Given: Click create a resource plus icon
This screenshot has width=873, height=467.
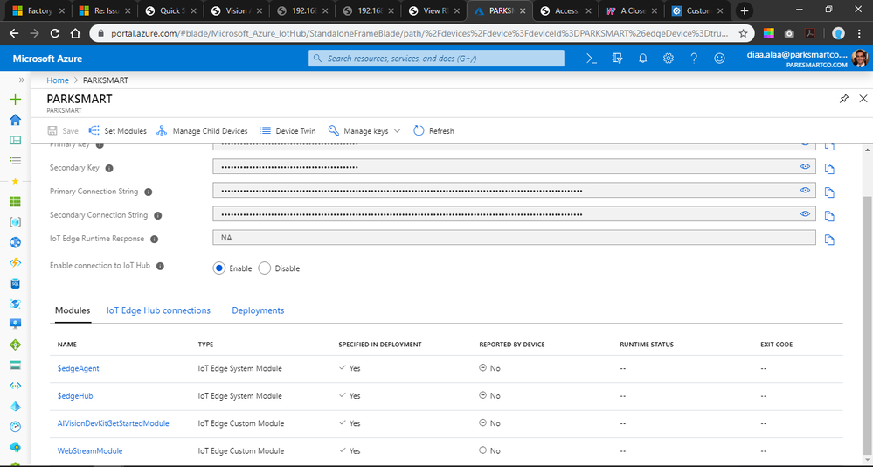Looking at the screenshot, I should pyautogui.click(x=15, y=99).
